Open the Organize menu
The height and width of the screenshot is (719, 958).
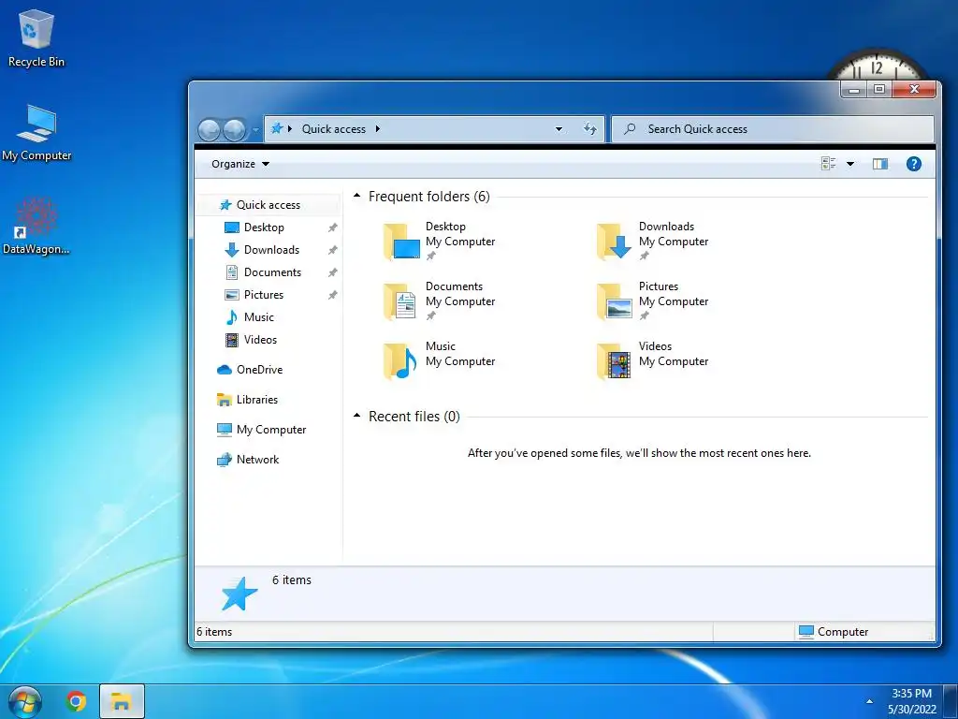tap(240, 164)
